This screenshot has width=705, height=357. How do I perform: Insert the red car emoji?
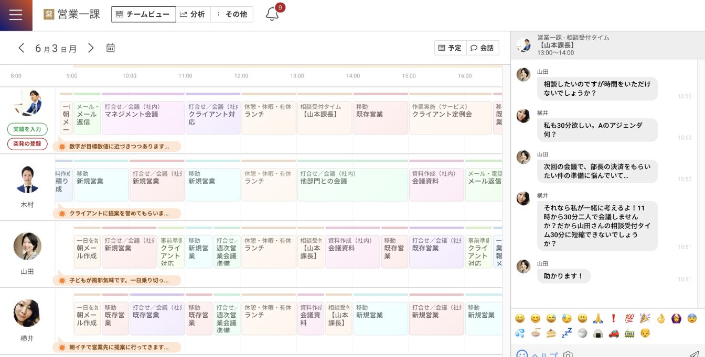coord(614,333)
